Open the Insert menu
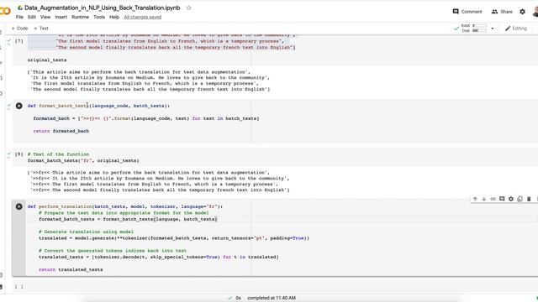This screenshot has height=302, width=538. pos(61,17)
